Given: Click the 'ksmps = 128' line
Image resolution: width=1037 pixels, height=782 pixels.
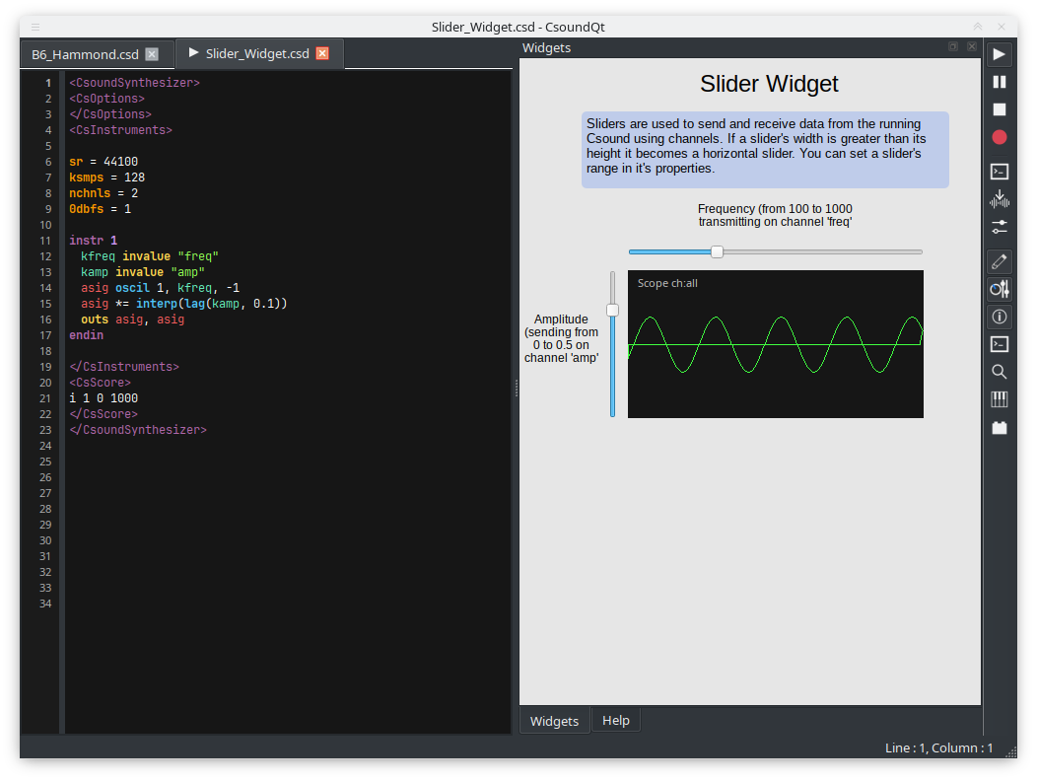Looking at the screenshot, I should click(x=106, y=178).
